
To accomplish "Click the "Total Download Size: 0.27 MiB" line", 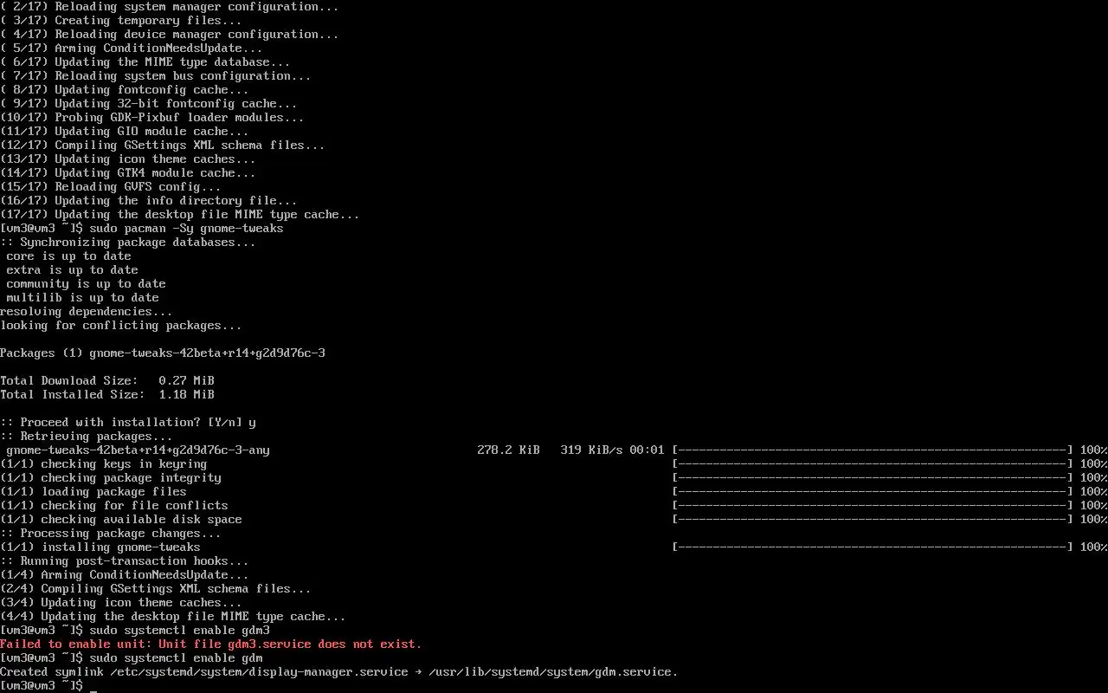I will tap(107, 380).
